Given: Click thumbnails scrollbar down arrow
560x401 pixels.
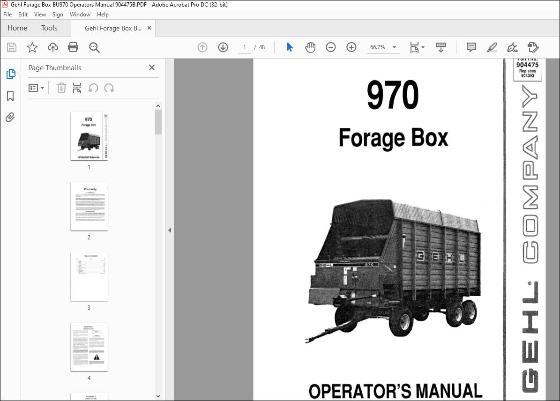Looking at the screenshot, I should click(158, 396).
